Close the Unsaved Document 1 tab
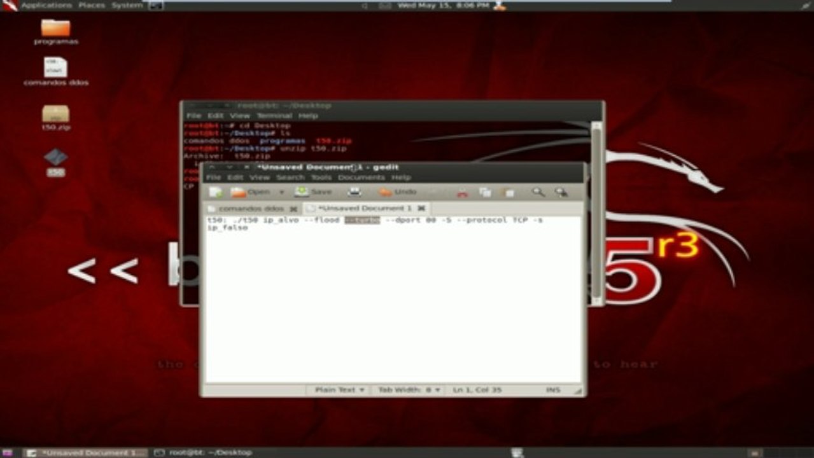814x458 pixels. coord(421,209)
